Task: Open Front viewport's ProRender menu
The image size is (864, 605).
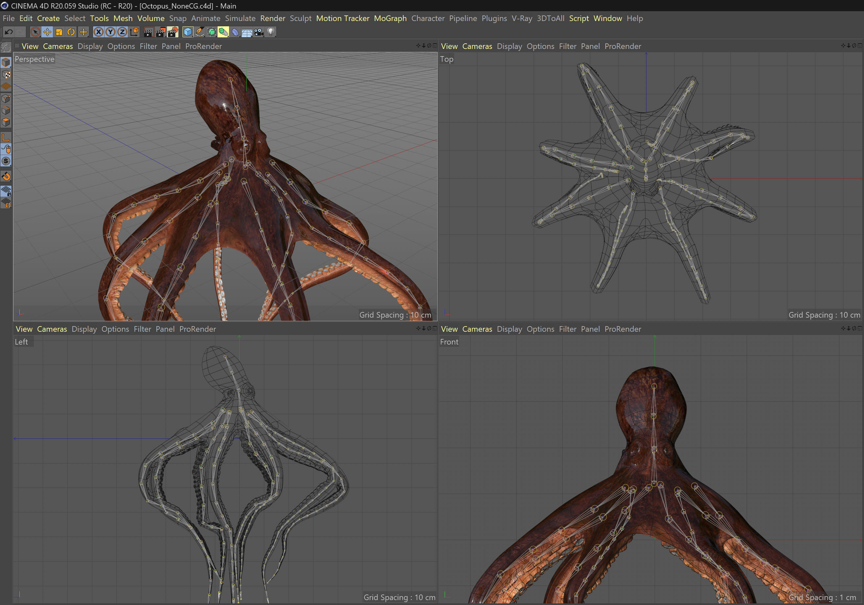Action: pos(623,329)
